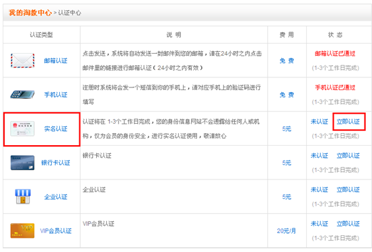Click the gold VIP card icon

(x=23, y=230)
